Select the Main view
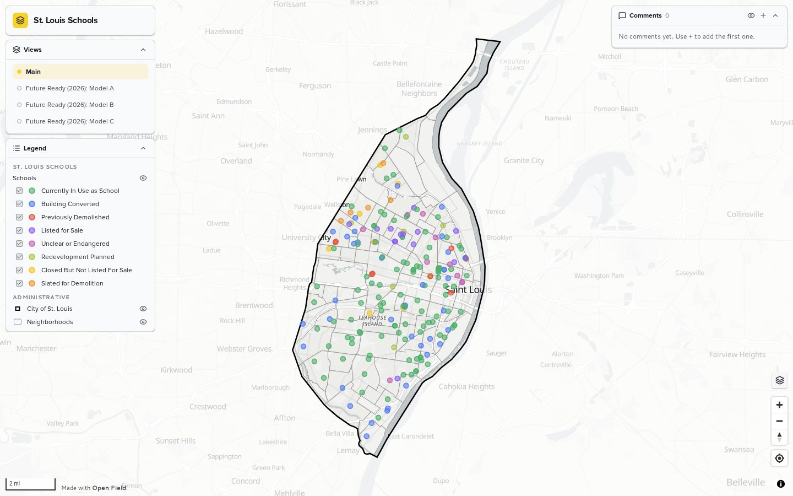Viewport: 793px width, 496px height. tap(80, 72)
